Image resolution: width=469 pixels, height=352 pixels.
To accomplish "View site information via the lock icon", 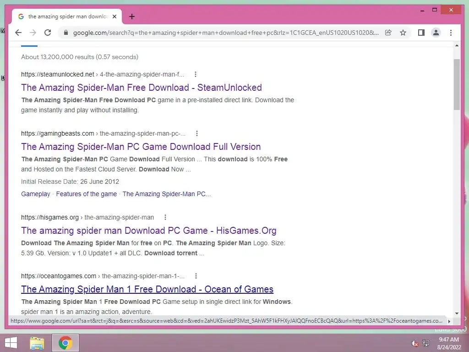I will coord(66,33).
